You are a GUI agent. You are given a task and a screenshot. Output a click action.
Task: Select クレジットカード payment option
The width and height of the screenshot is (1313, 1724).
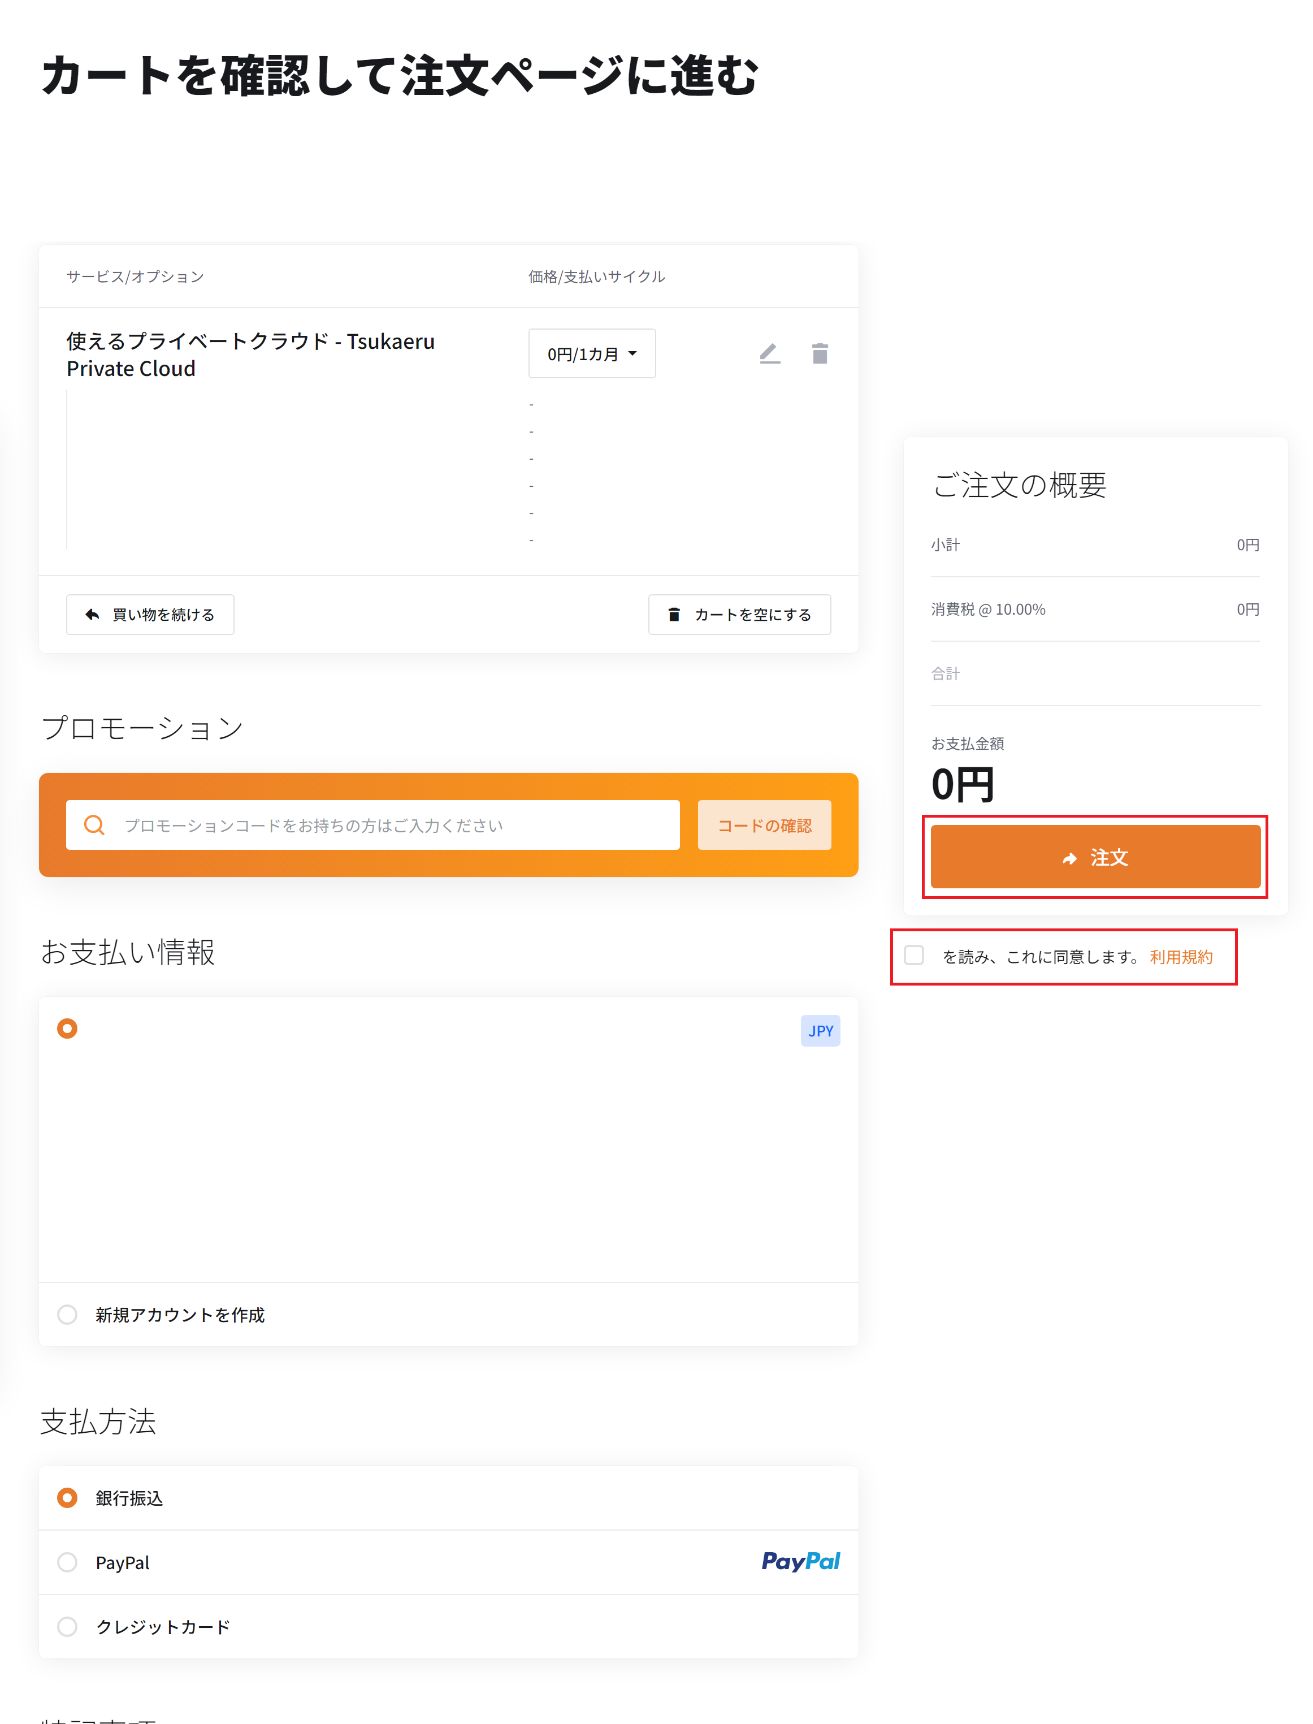point(67,1626)
